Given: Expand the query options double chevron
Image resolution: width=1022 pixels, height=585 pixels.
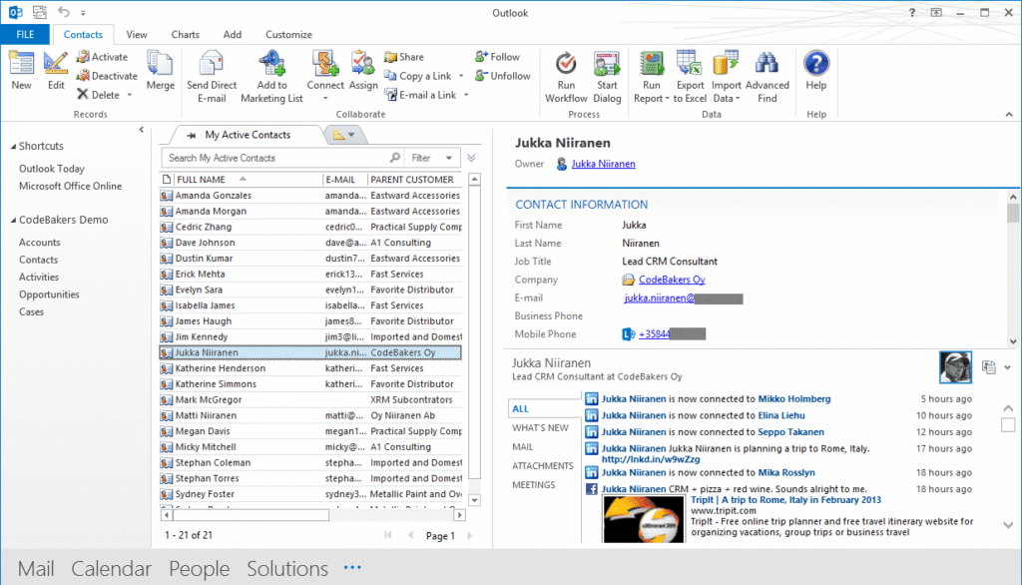Looking at the screenshot, I should (471, 158).
